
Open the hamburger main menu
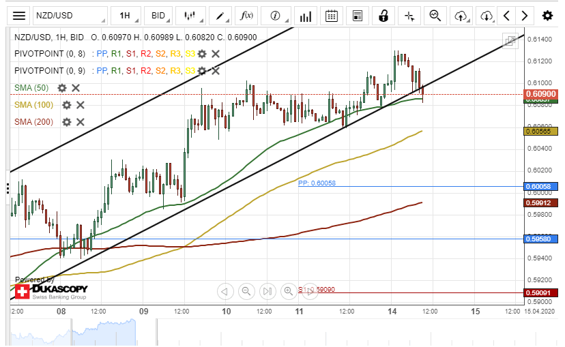coord(20,16)
